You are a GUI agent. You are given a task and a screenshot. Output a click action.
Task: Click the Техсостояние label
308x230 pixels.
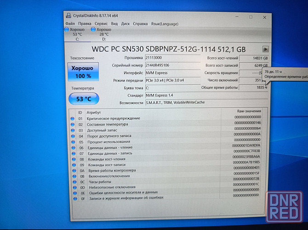(x=82, y=58)
